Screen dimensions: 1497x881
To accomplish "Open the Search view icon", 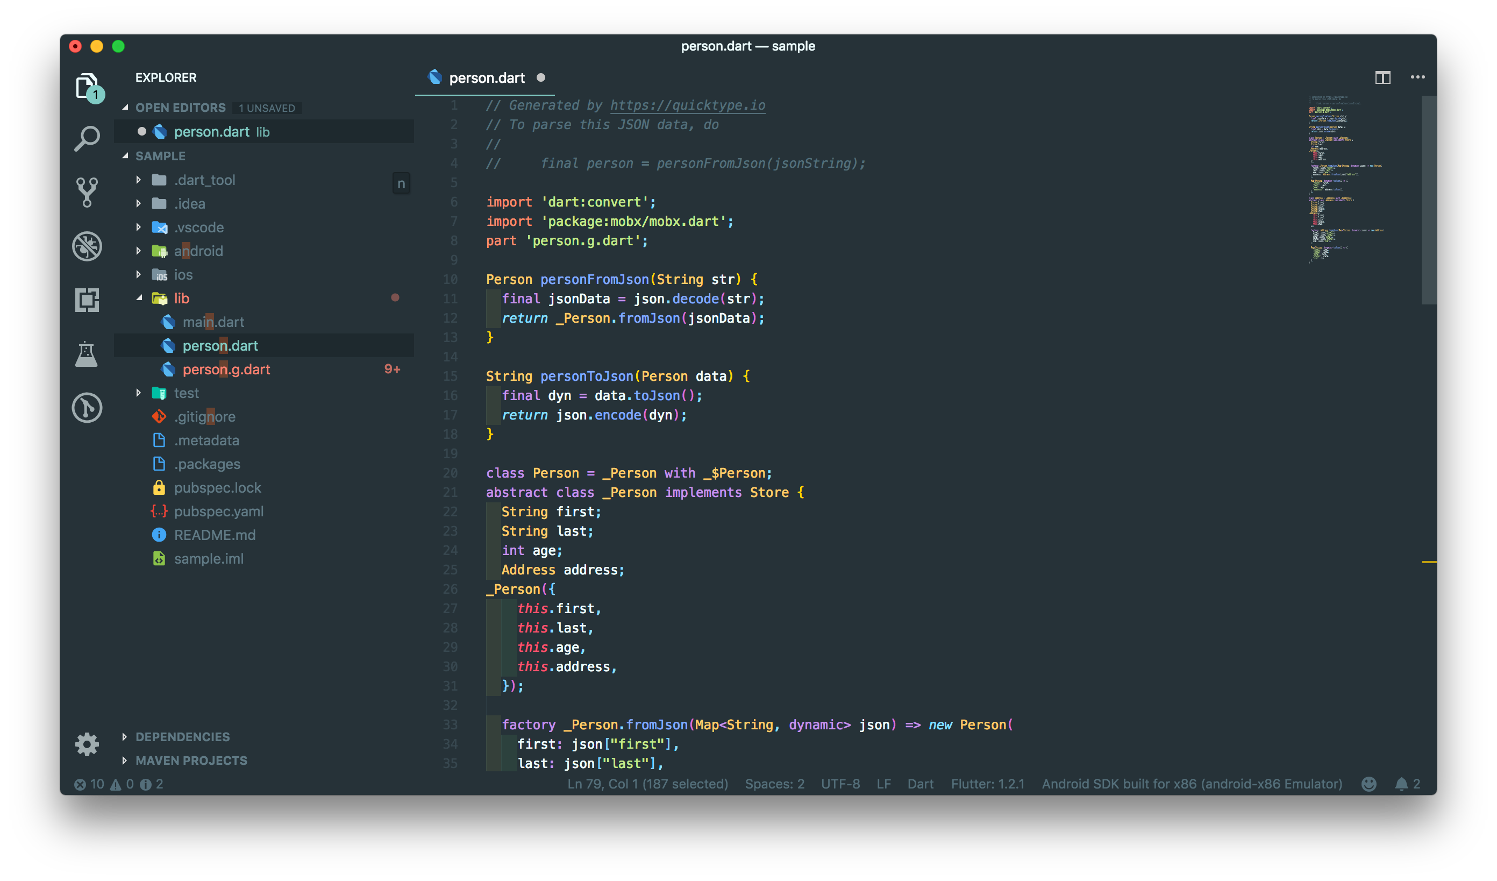I will tap(87, 138).
